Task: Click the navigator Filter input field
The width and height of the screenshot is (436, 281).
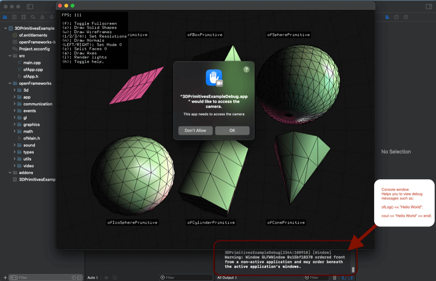Action: coord(46,278)
